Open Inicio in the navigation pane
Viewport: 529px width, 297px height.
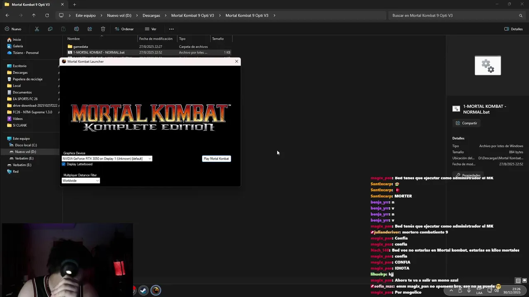click(17, 40)
